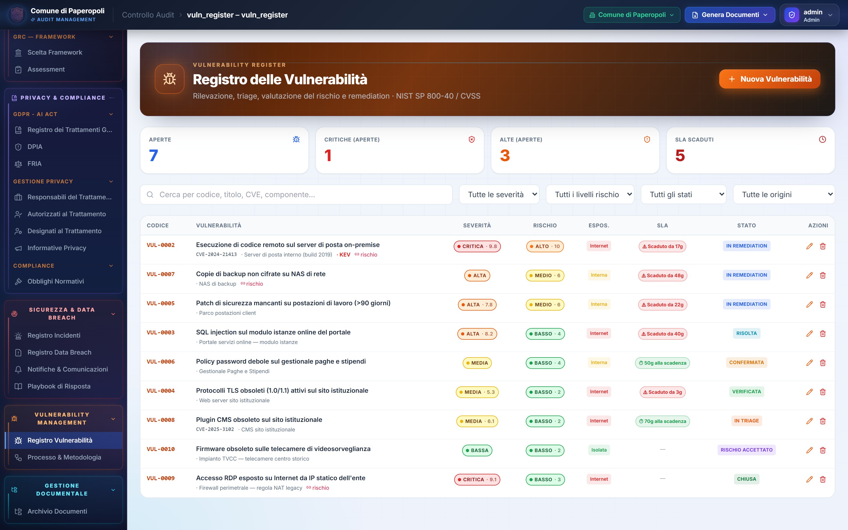This screenshot has width=848, height=530.
Task: Open admin user menu
Action: 810,15
